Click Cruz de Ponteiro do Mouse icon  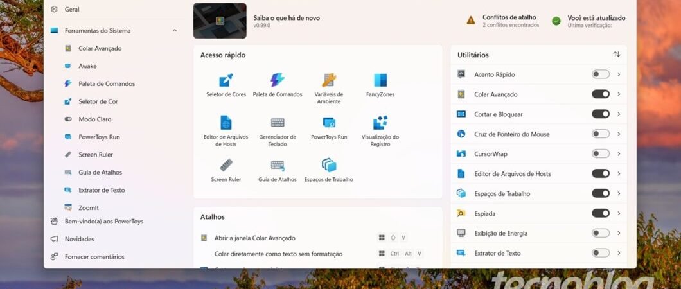pos(461,134)
